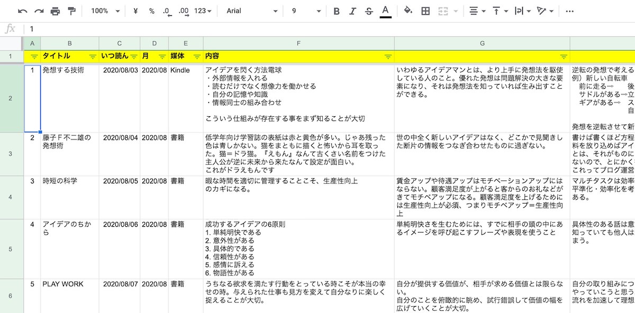Select cell starting with 成功するアイデアの6原則
Screen dimensions: 635x313
click(299, 249)
